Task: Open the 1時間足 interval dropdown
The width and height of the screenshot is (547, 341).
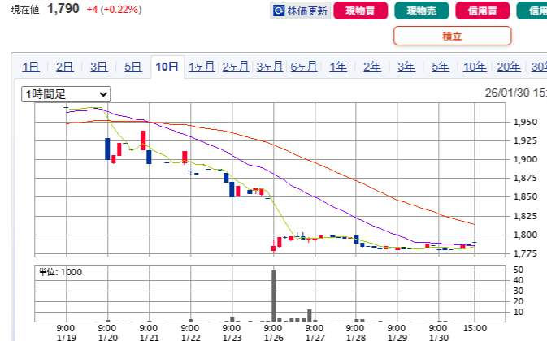Action: click(x=65, y=95)
